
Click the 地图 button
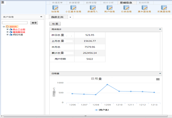pos(55,24)
